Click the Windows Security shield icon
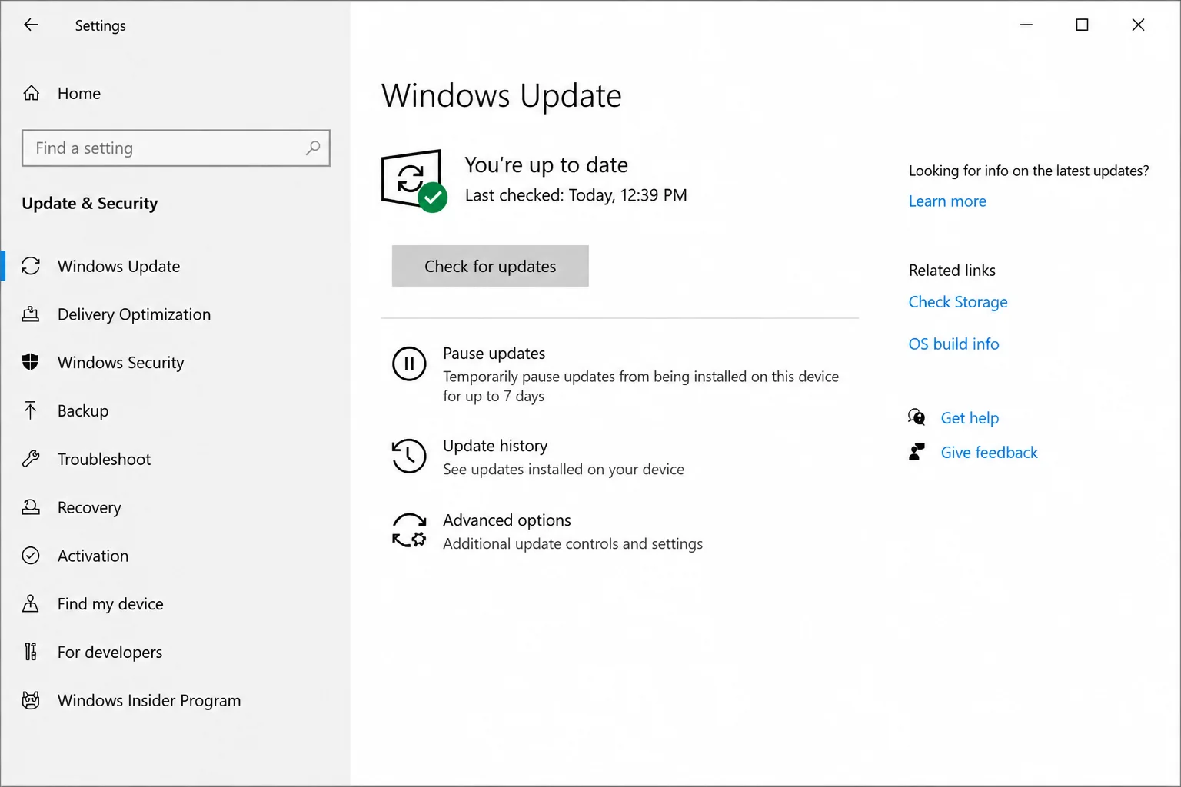The width and height of the screenshot is (1181, 787). (31, 362)
